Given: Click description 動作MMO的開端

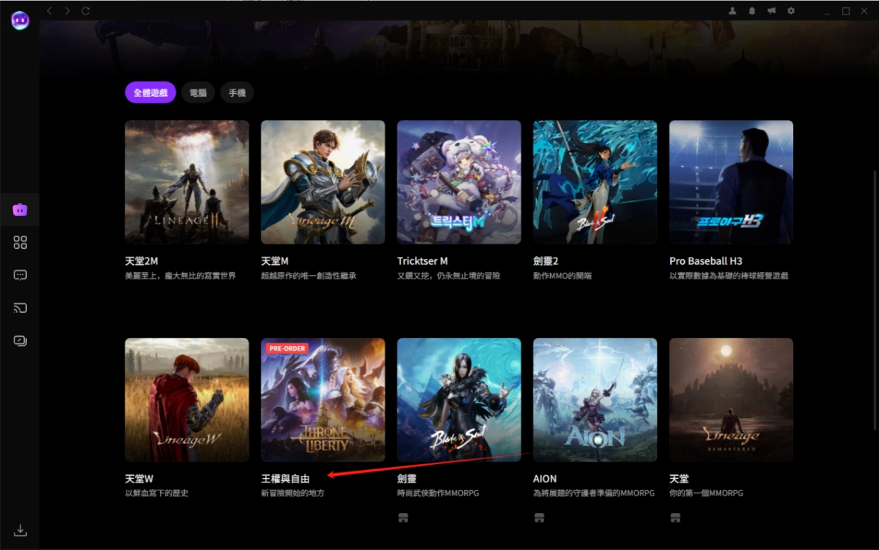Looking at the screenshot, I should [562, 276].
